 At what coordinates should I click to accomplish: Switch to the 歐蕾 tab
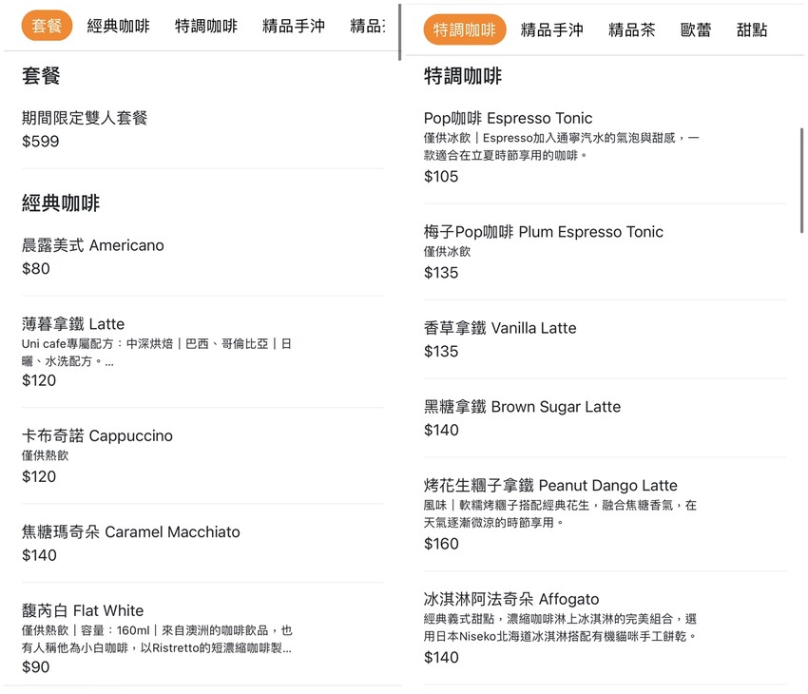[696, 29]
